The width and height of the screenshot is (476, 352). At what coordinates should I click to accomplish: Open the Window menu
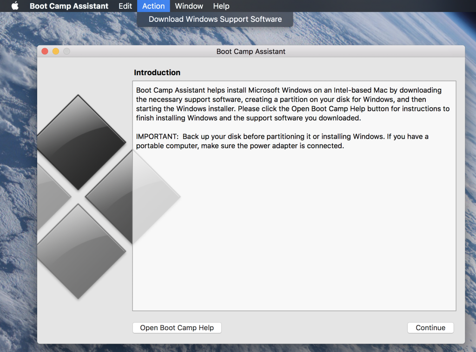[189, 6]
